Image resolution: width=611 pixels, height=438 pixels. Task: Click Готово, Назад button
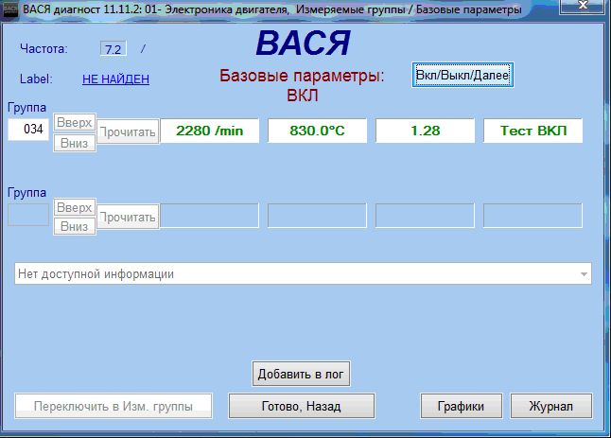[302, 406]
